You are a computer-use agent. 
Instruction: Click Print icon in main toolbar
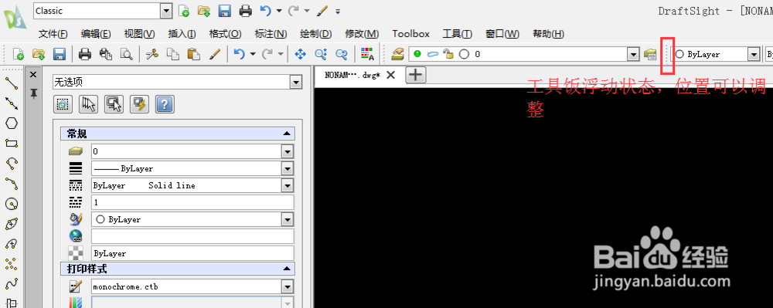click(x=85, y=54)
